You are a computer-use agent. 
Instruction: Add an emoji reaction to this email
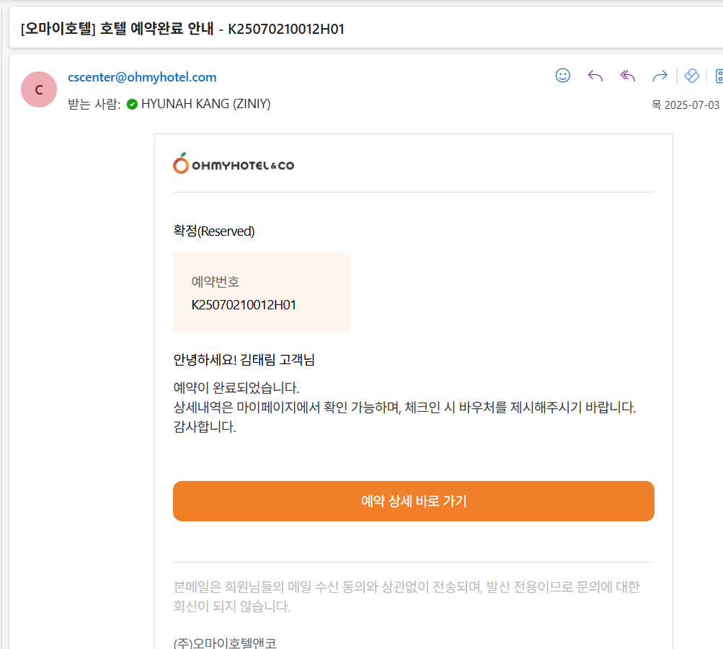[x=563, y=76]
